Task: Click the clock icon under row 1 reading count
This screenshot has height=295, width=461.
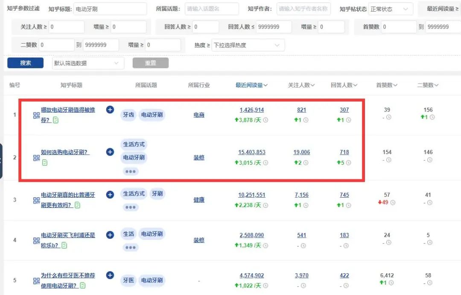Action: 266,120
